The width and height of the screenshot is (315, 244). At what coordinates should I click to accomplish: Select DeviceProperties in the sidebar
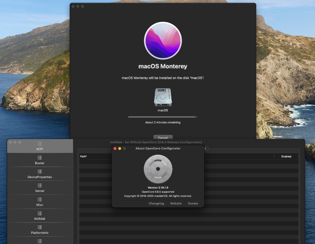coord(40,174)
